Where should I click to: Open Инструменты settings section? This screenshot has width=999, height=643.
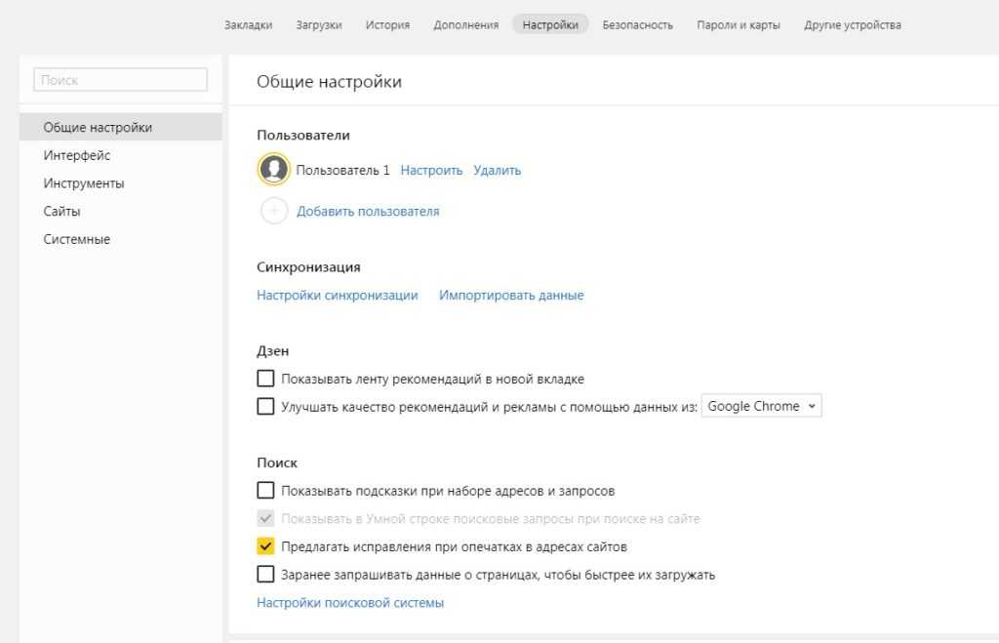pyautogui.click(x=84, y=183)
